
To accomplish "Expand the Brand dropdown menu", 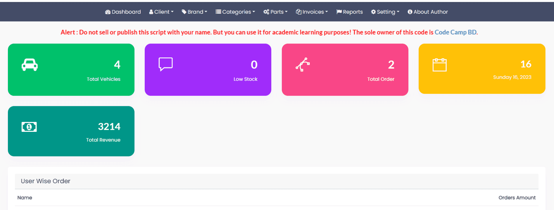I will click(194, 12).
